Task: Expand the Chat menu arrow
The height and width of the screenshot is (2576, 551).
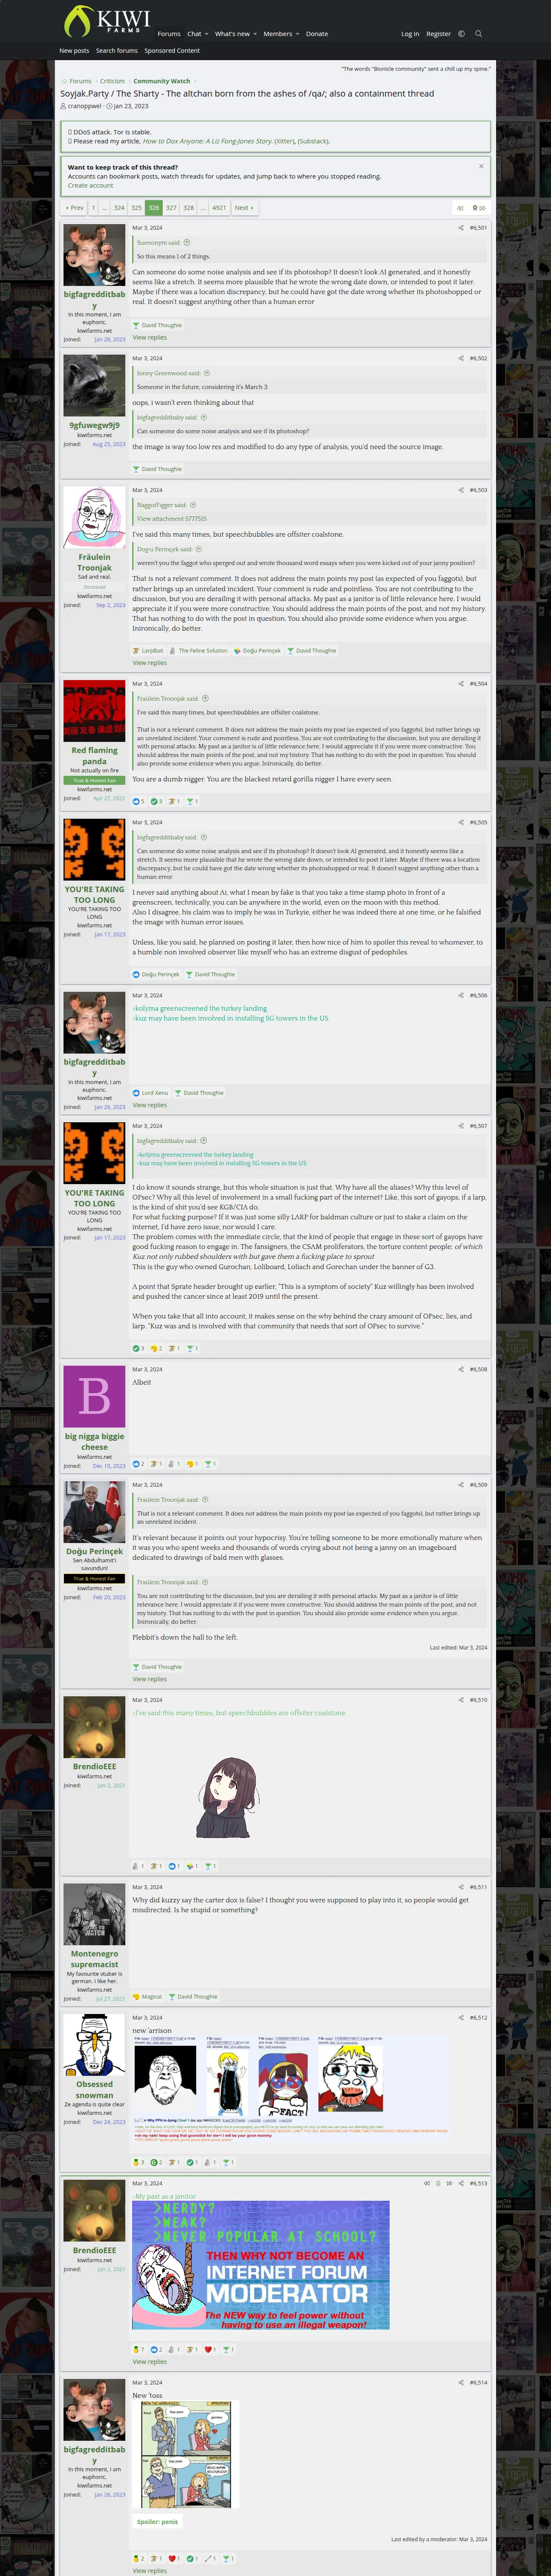Action: (206, 34)
